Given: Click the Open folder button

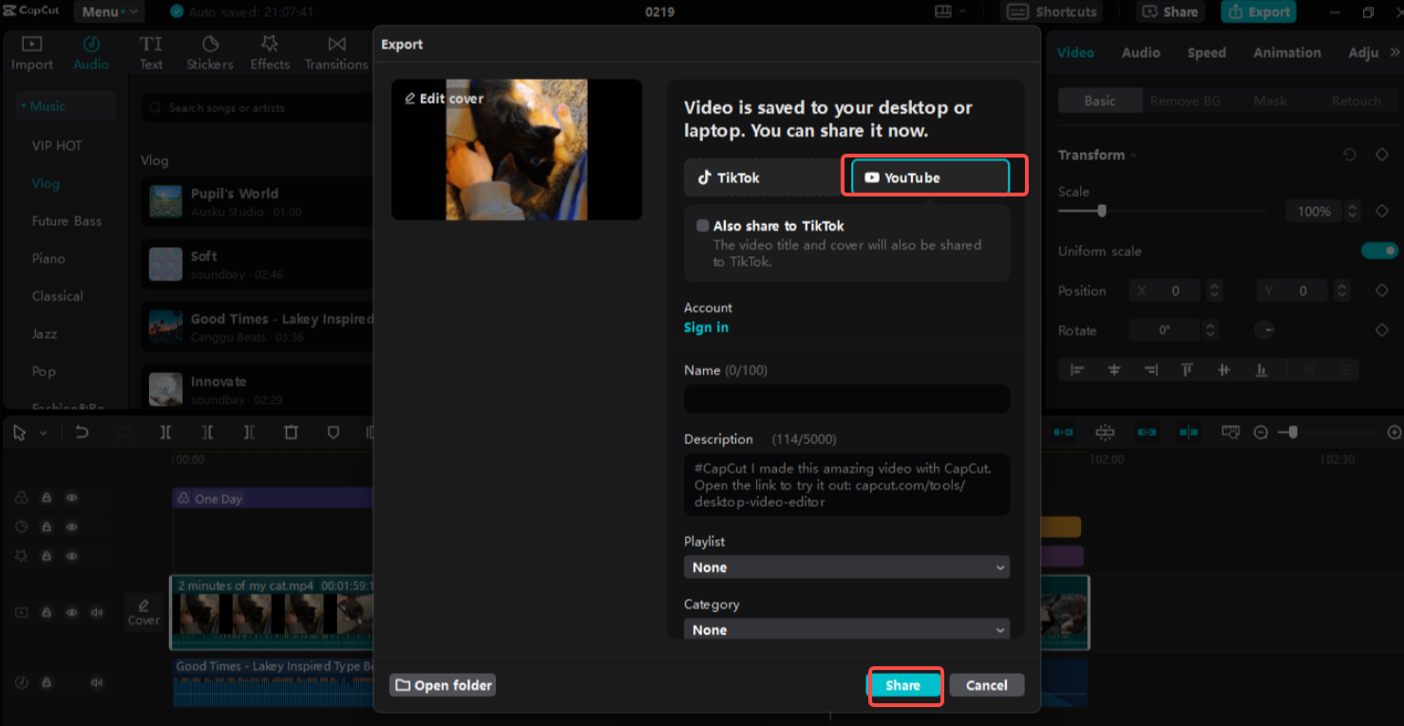Looking at the screenshot, I should [444, 685].
